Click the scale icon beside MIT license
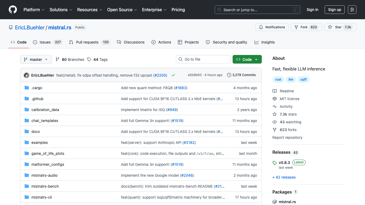365x205 pixels. [275, 99]
